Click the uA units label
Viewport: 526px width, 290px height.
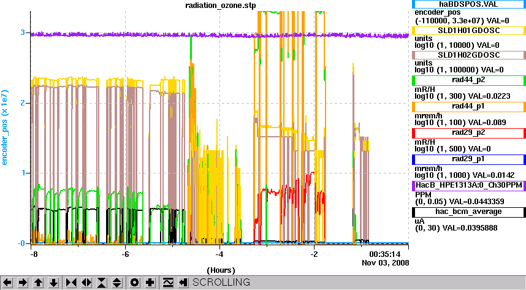tap(419, 221)
